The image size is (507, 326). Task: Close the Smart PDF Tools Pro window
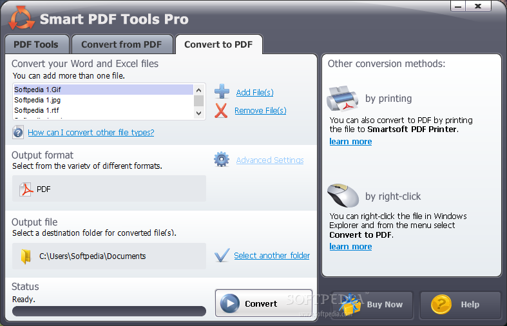[478, 6]
